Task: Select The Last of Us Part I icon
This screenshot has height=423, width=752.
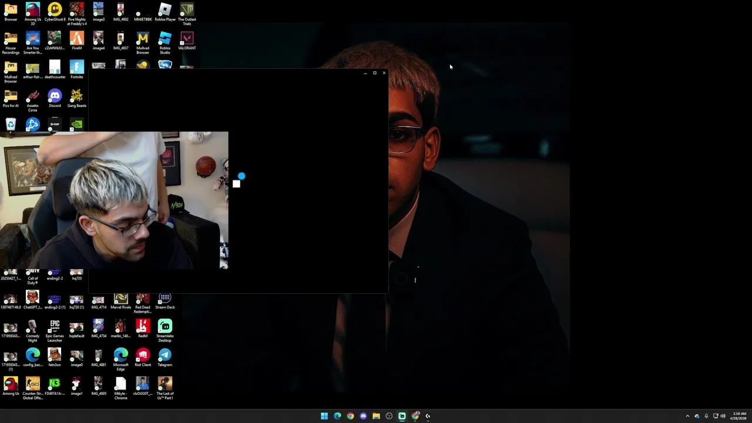Action: (165, 388)
